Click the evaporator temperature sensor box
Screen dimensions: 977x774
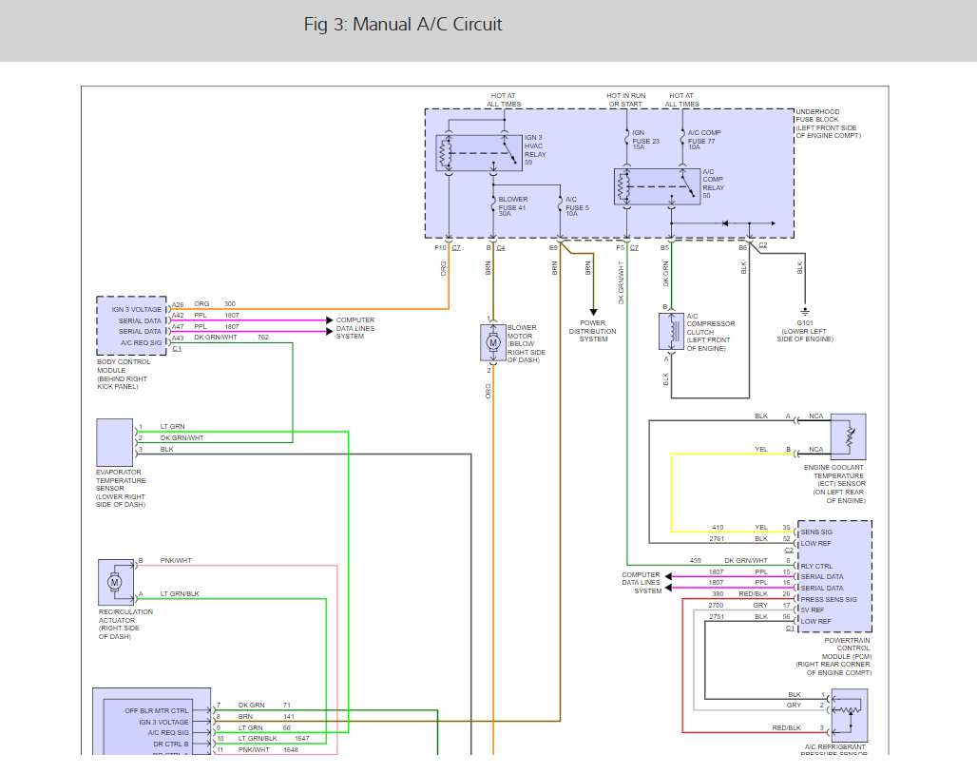115,442
